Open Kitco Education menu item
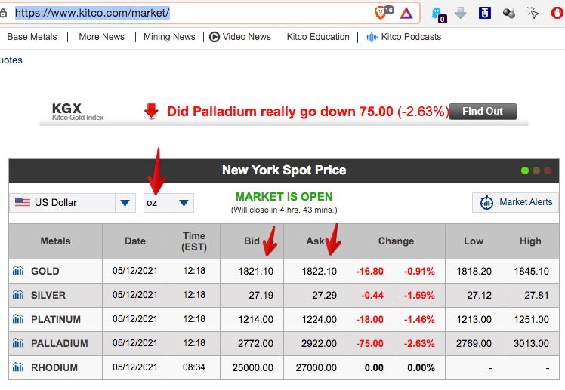 click(318, 37)
